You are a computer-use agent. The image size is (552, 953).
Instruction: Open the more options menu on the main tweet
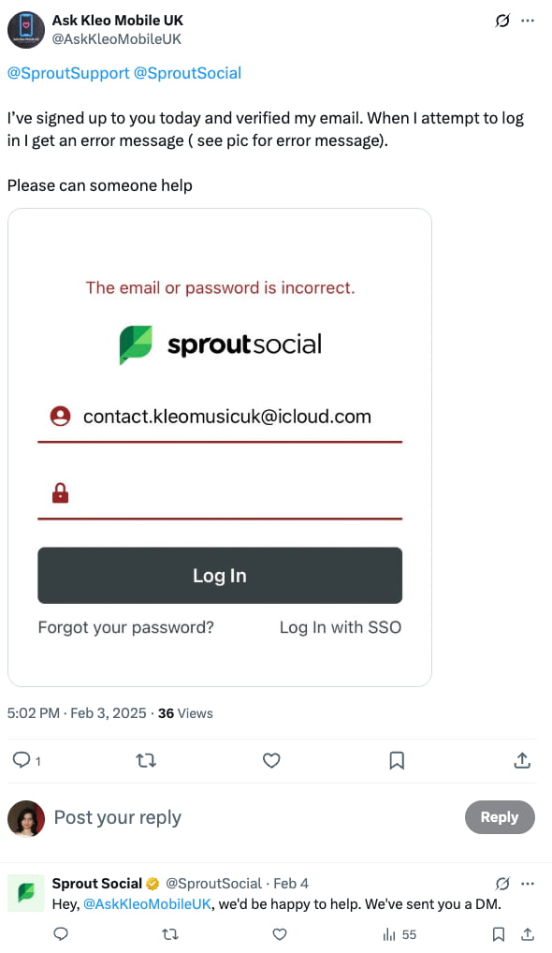click(529, 20)
